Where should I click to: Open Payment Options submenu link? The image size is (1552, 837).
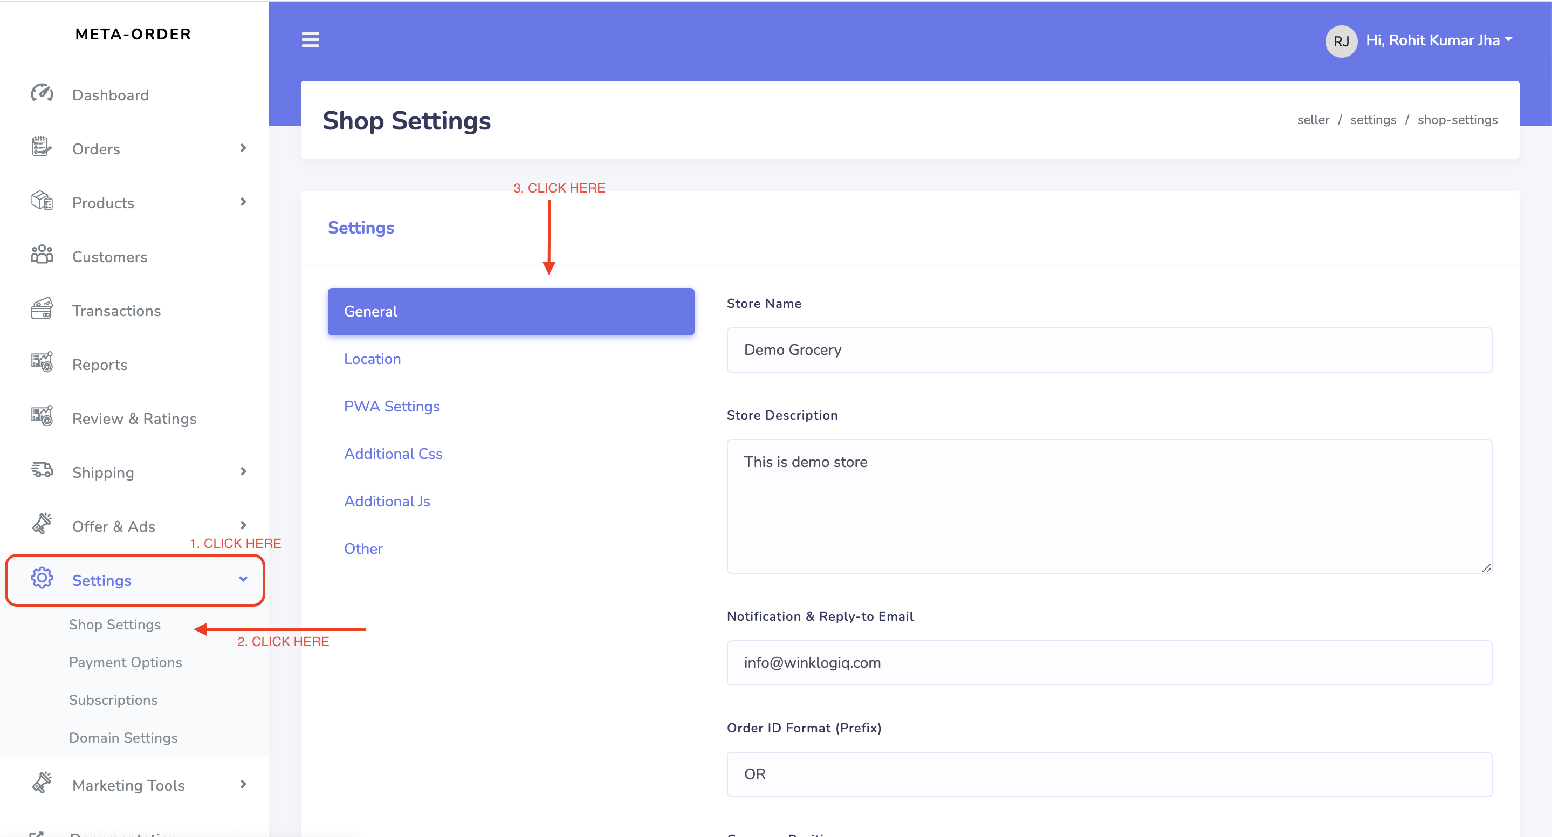(125, 662)
